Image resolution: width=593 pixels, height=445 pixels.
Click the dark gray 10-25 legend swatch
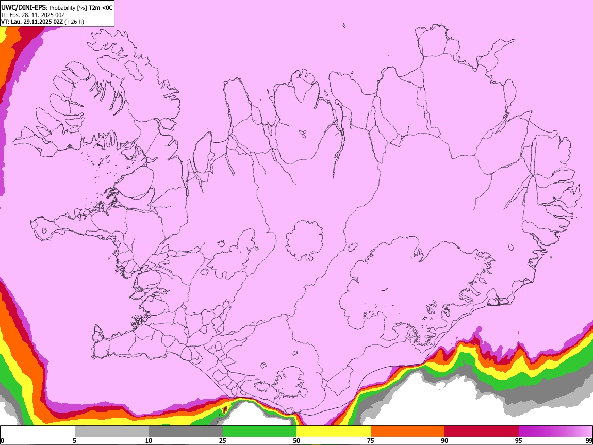(186, 432)
